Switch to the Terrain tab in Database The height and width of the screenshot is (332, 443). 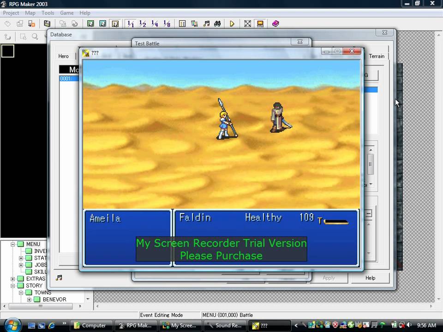(377, 56)
